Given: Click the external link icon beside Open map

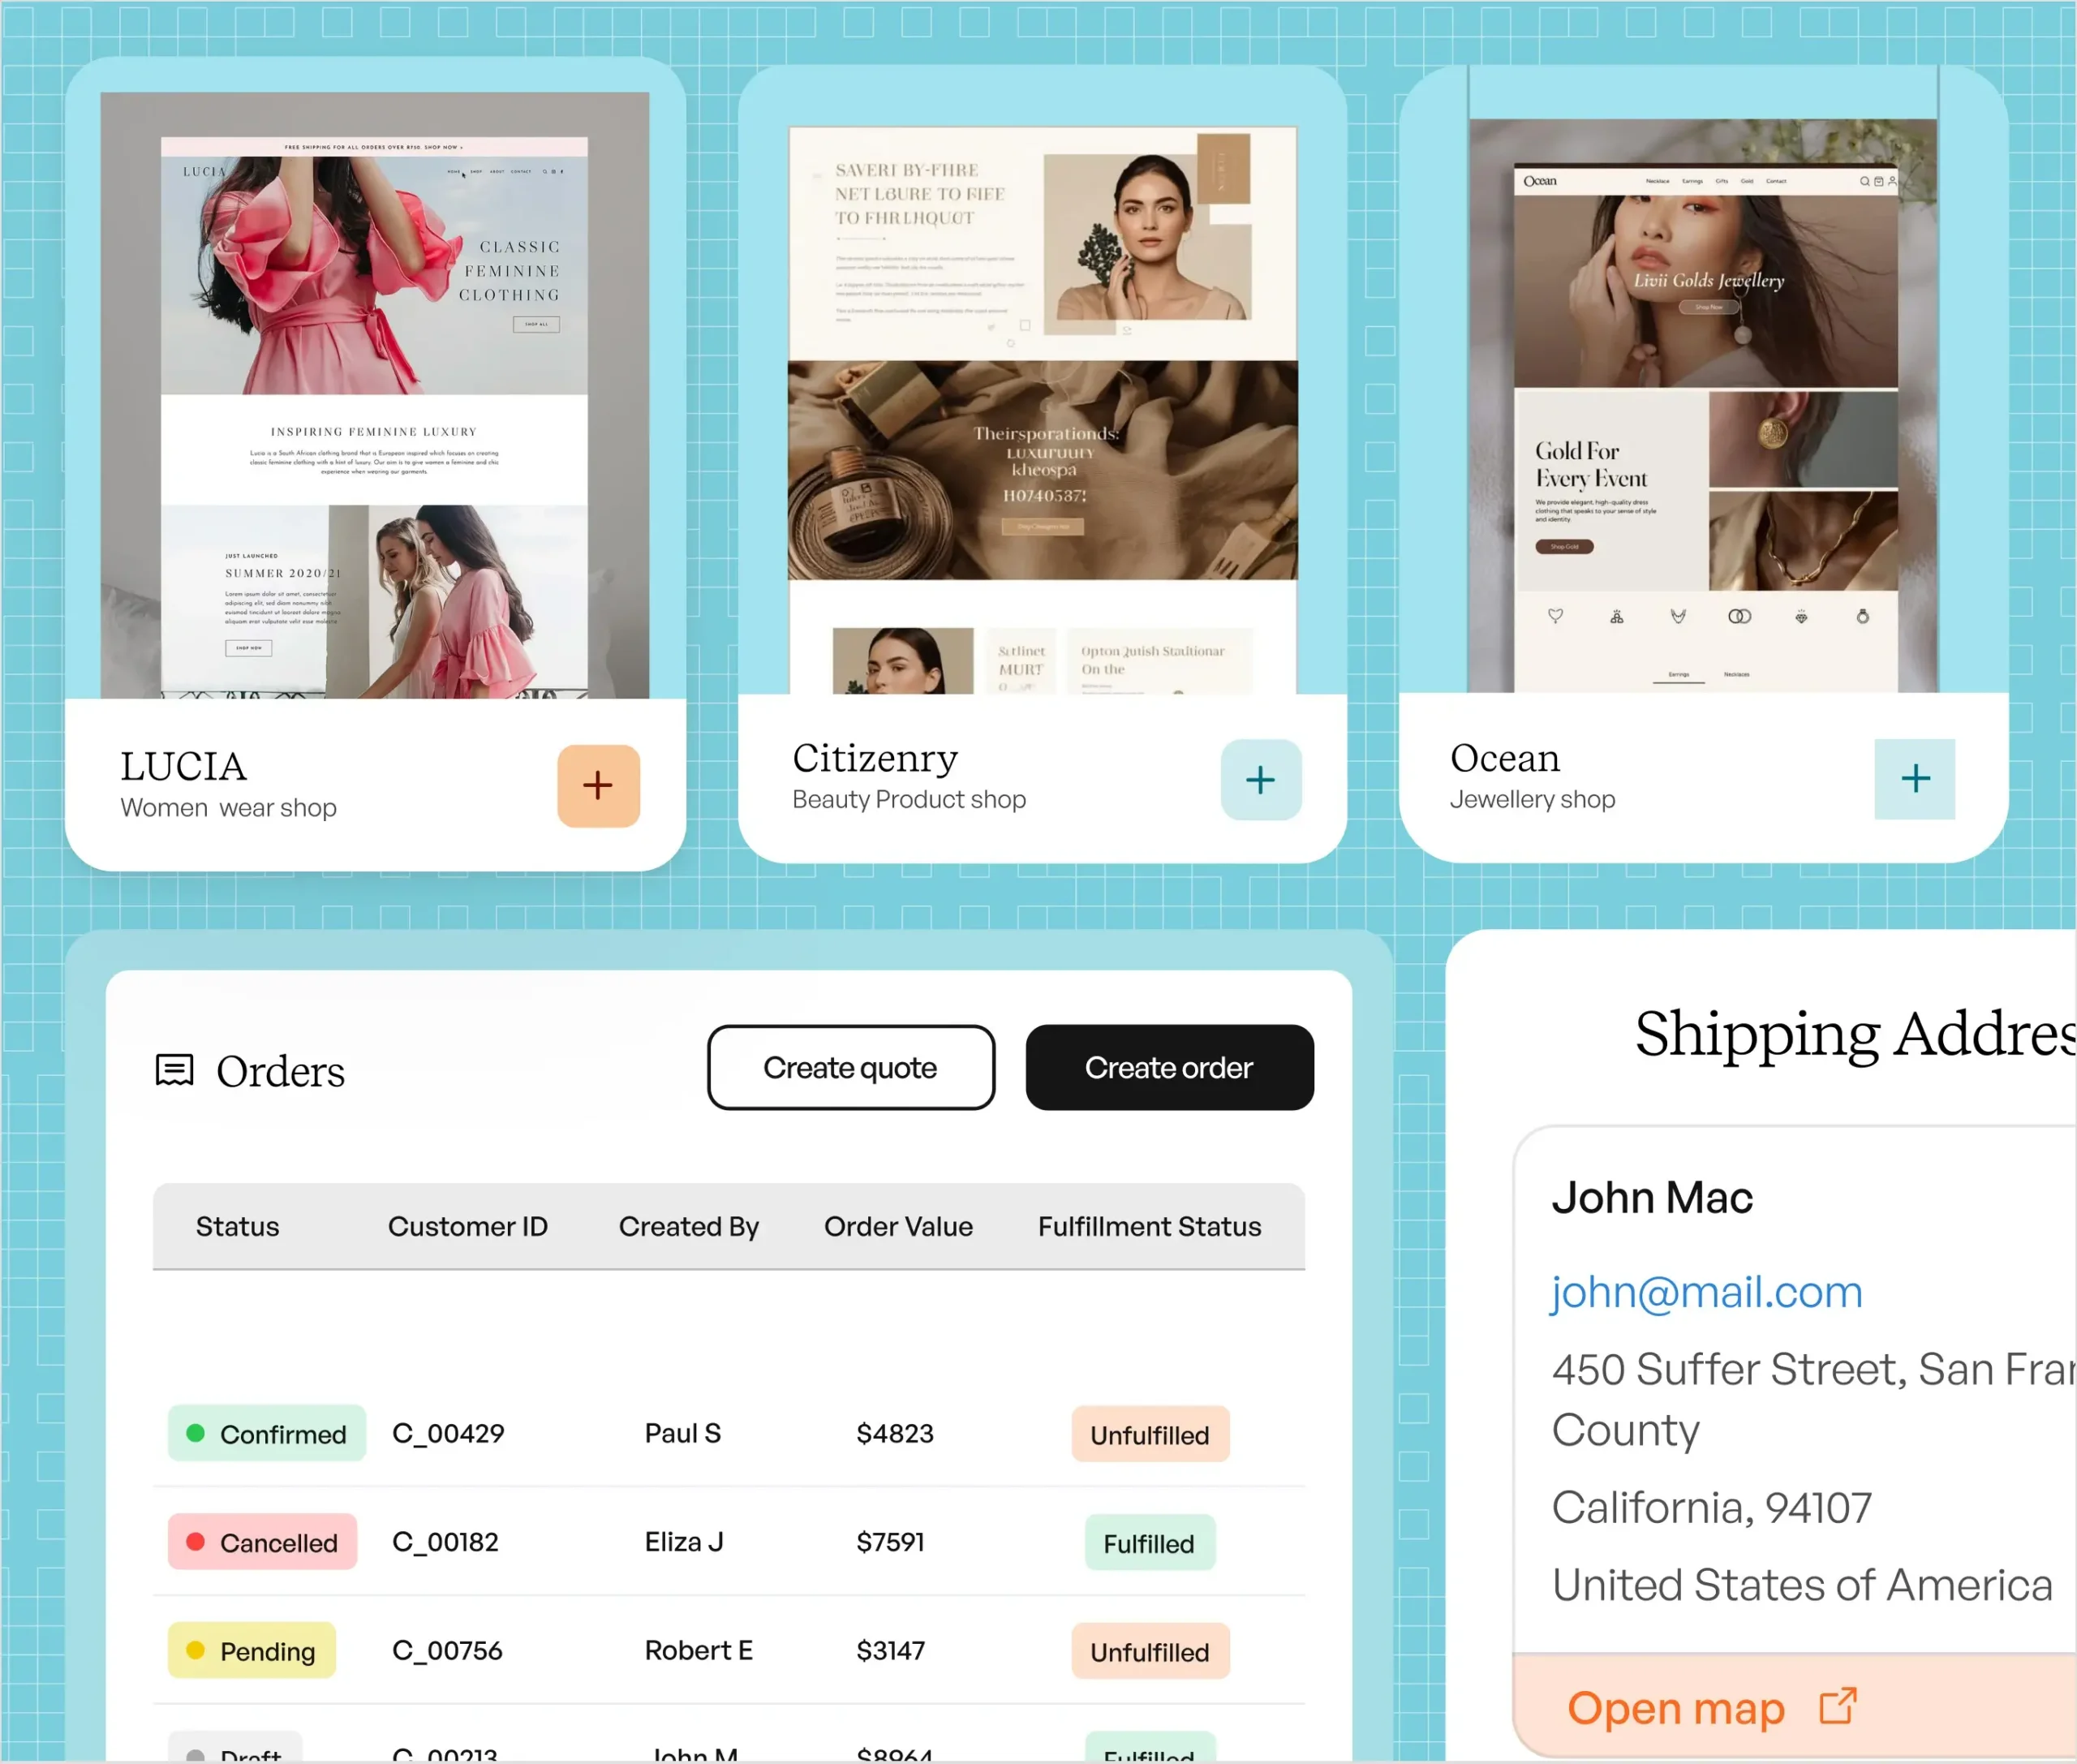Looking at the screenshot, I should click(x=1838, y=1707).
